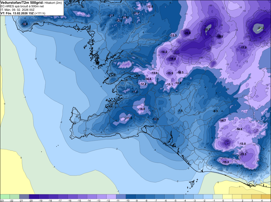Screen dimensions: 271x202
Task: Click the -14.6 temperature label
Action: coord(239,129)
